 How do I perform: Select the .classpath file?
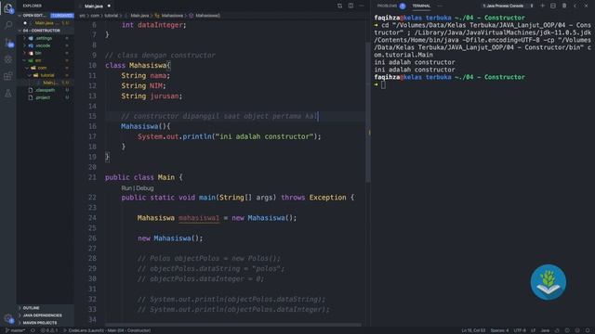(x=45, y=90)
